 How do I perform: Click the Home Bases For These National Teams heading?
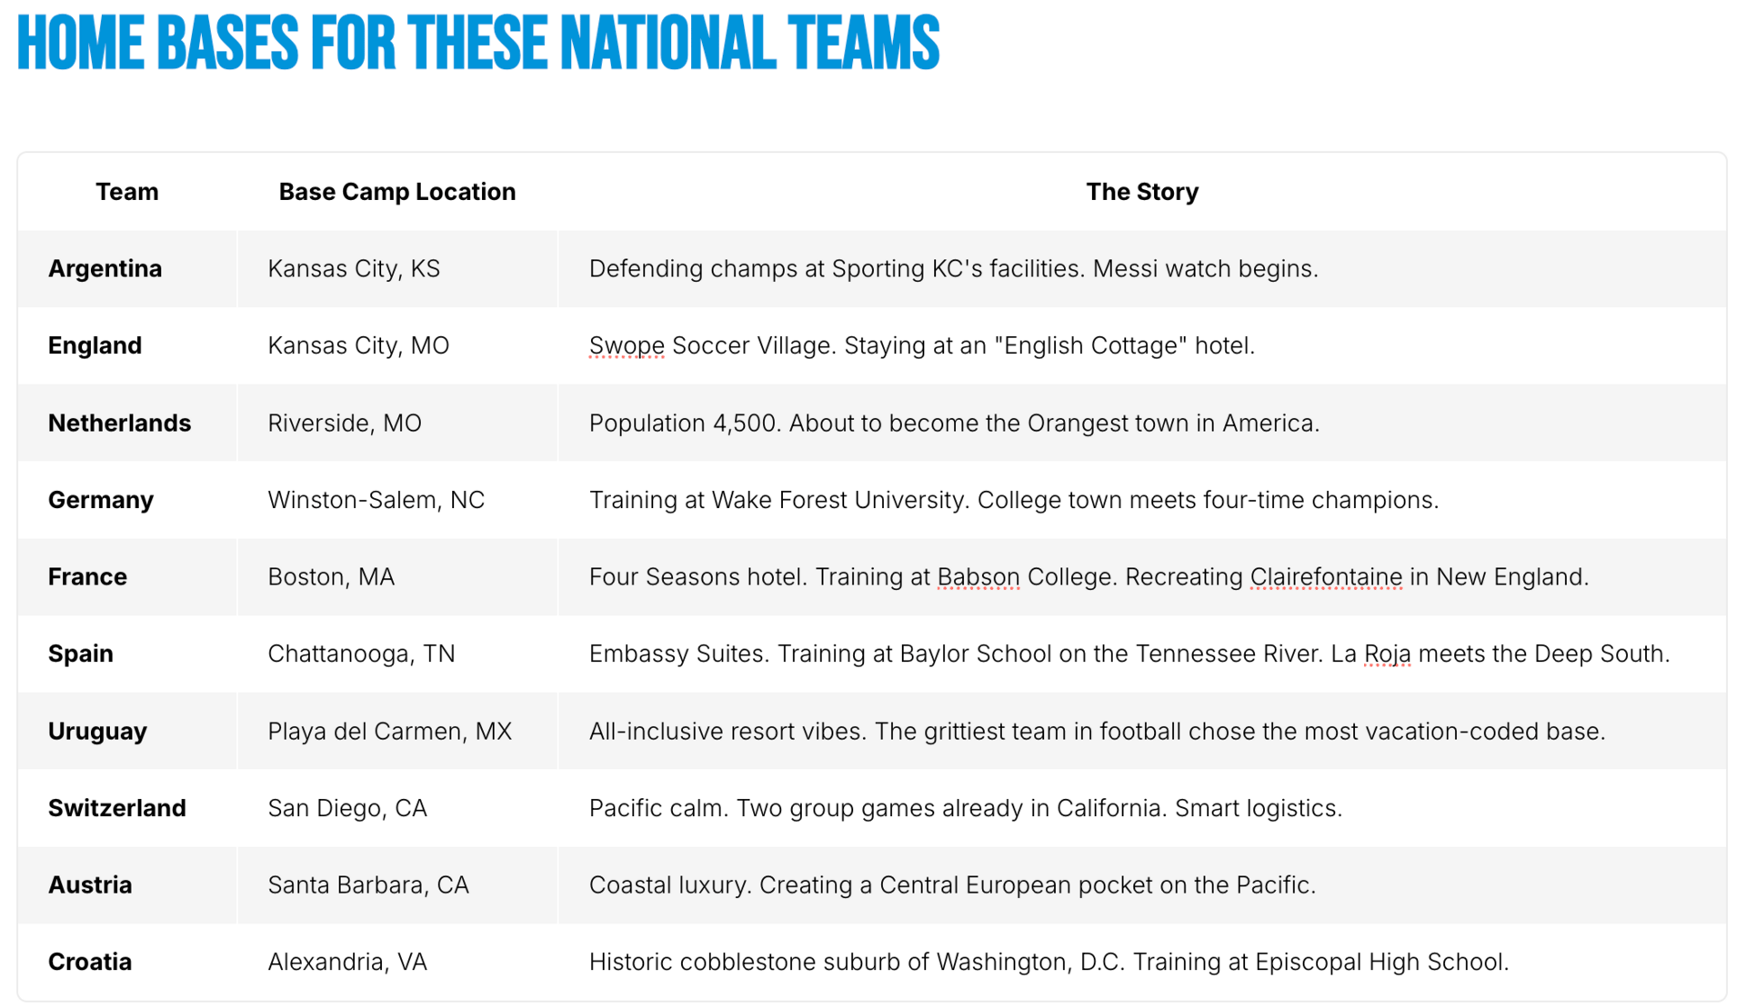(x=478, y=43)
